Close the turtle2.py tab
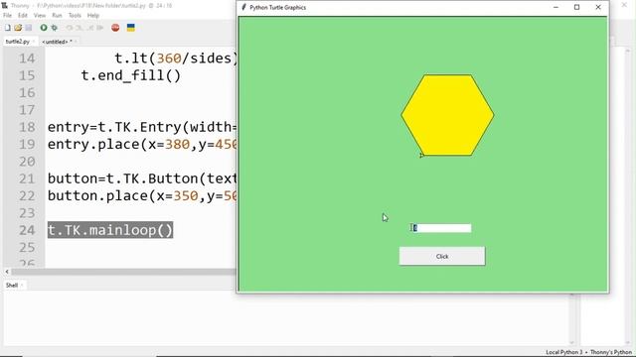Screen dimensions: 636x357 click(x=34, y=42)
